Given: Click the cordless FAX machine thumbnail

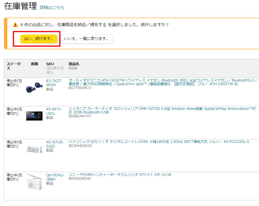Looking at the screenshot, I should tap(34, 149).
